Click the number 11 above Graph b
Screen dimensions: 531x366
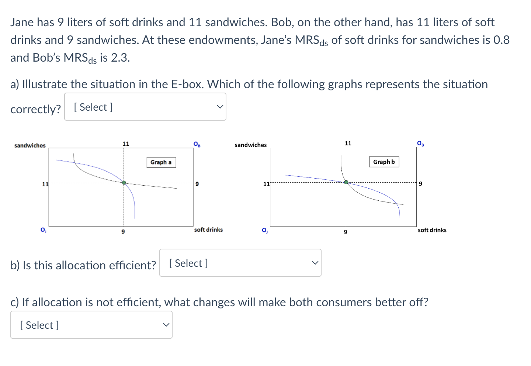pyautogui.click(x=348, y=143)
